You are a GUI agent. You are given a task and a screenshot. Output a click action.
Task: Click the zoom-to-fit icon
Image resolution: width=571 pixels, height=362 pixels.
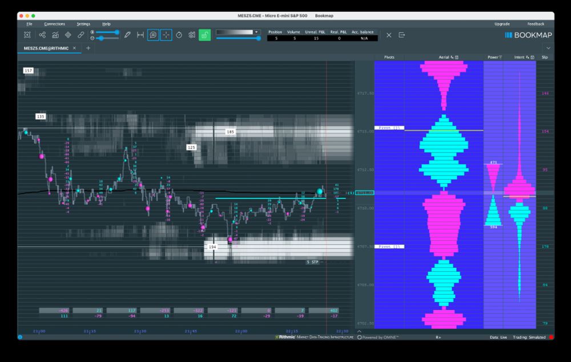click(27, 35)
